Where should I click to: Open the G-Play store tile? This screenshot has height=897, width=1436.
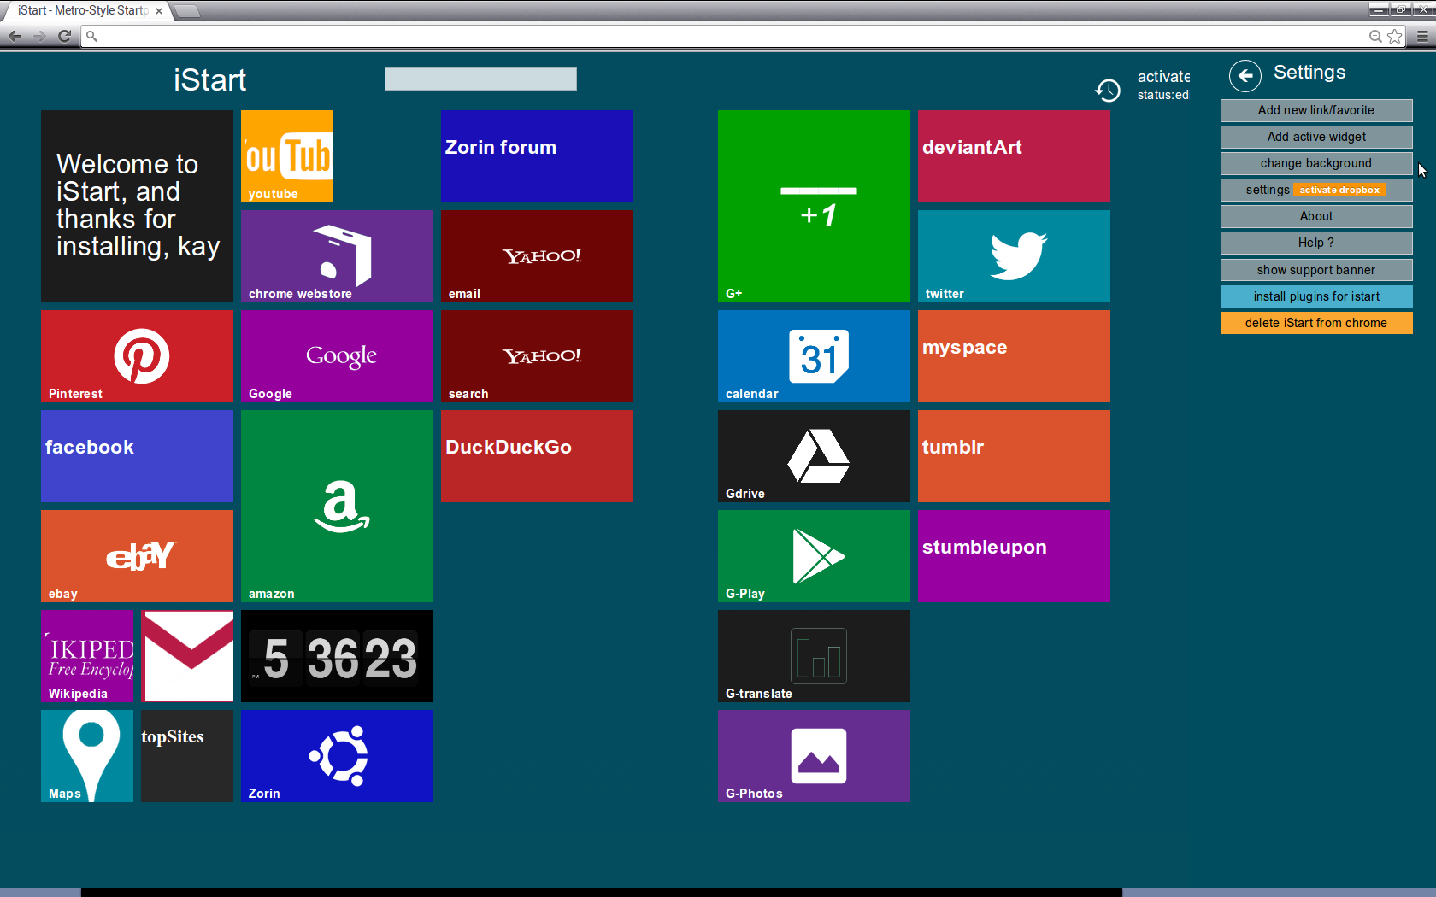814,555
